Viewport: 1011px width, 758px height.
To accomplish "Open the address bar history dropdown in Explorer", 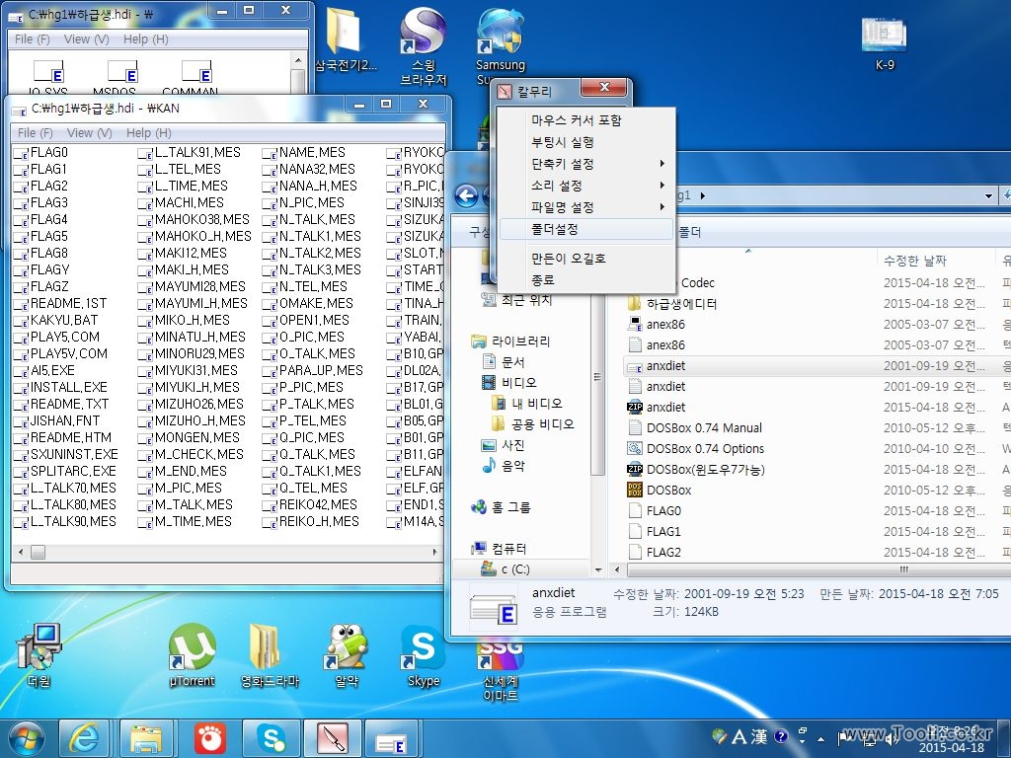I will coord(988,195).
